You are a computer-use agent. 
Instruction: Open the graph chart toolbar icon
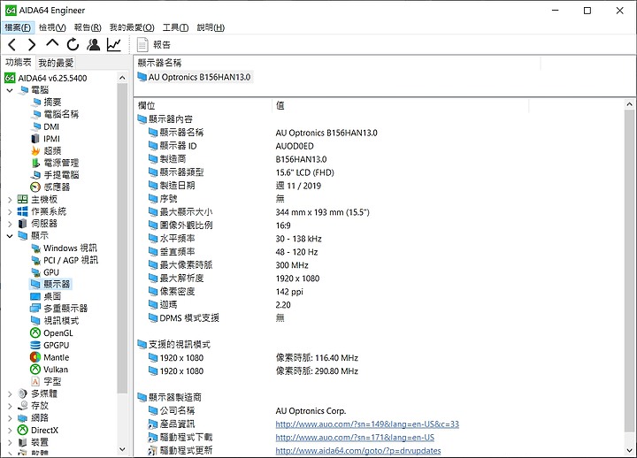(x=114, y=45)
